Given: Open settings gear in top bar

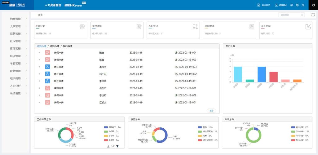Looking at the screenshot, I should (292, 5).
